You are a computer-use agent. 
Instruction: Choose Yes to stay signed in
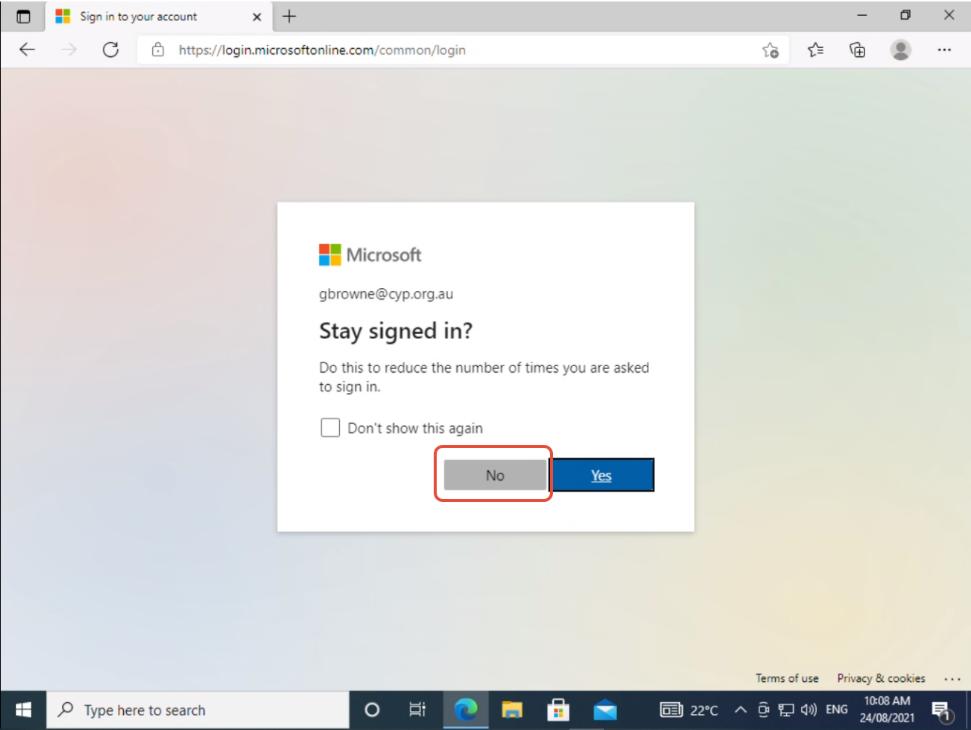(x=603, y=475)
